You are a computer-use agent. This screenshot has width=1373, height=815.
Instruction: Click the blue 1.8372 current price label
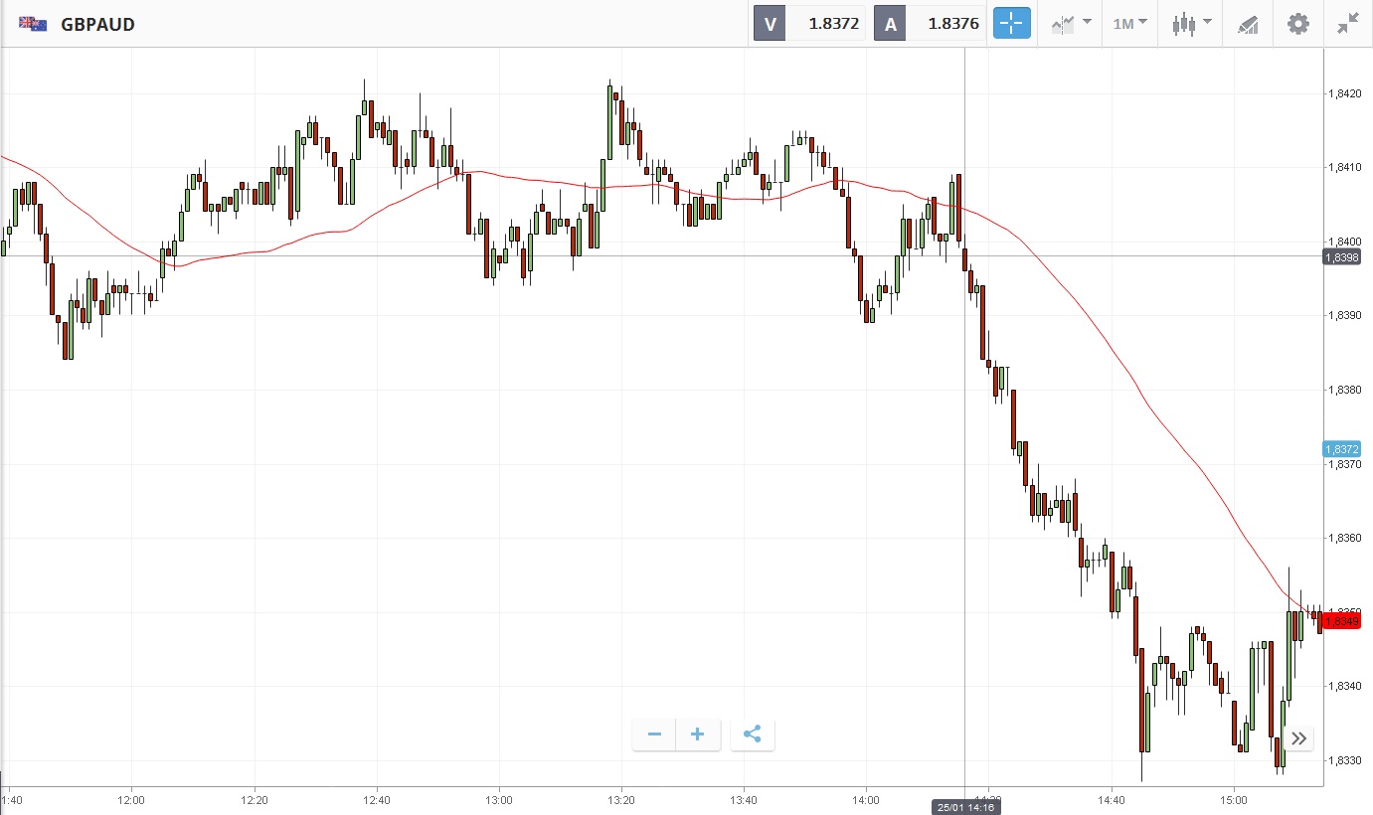1341,449
